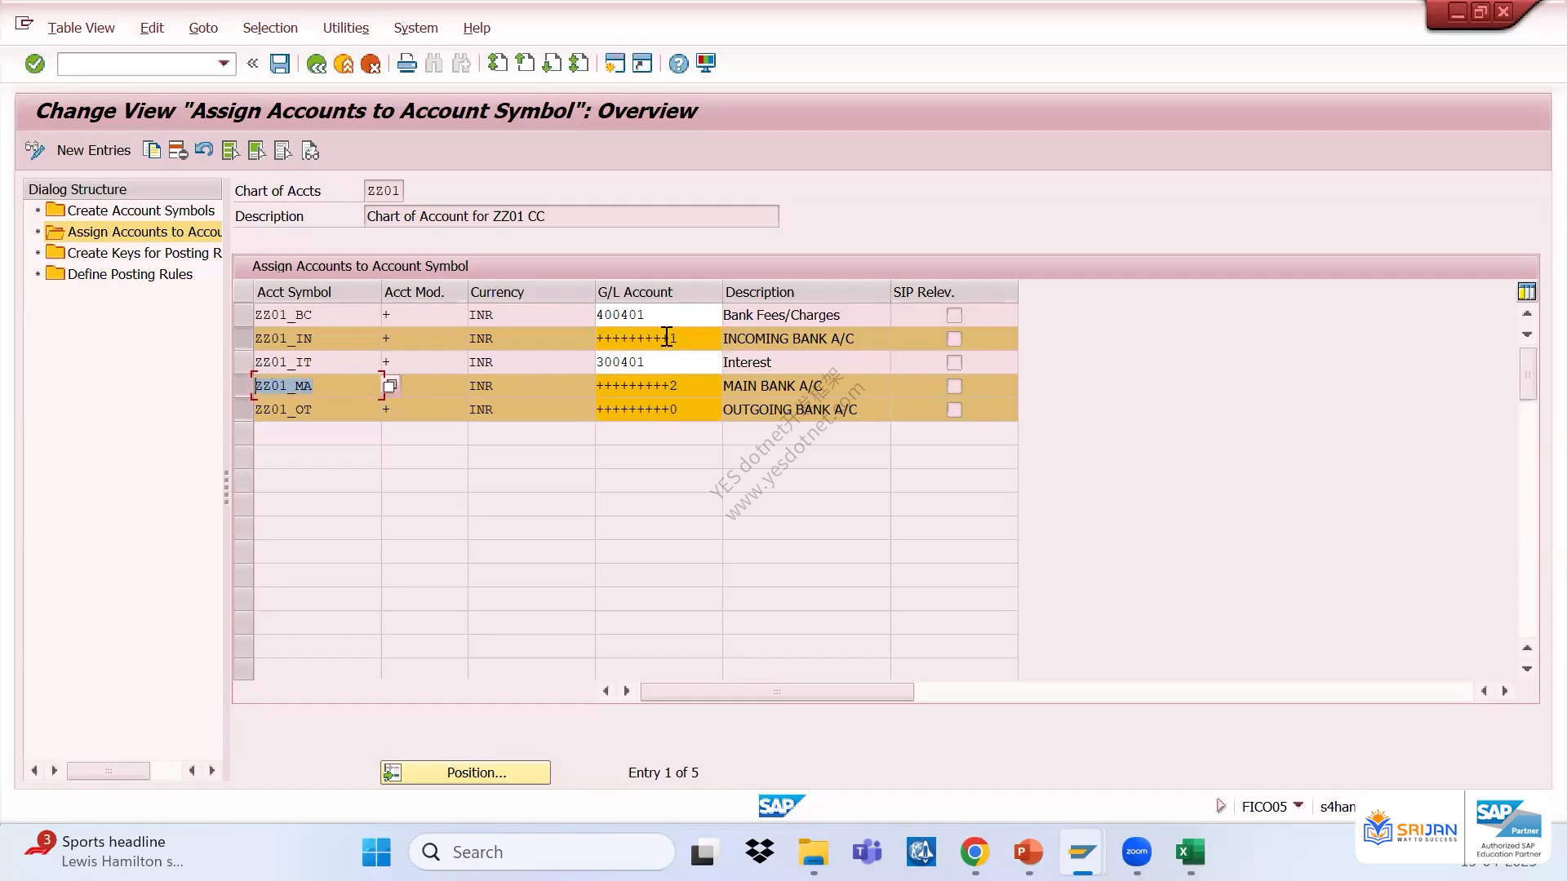The height and width of the screenshot is (881, 1567).
Task: Click the Delete row icon
Action: coord(178,150)
